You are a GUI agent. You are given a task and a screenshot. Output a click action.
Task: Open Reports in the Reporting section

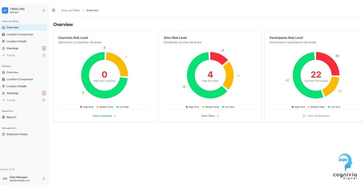click(11, 117)
